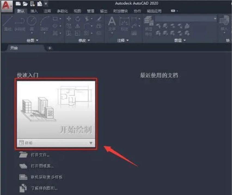Click the 开始绘制 start drawing thumbnail

tap(56, 110)
